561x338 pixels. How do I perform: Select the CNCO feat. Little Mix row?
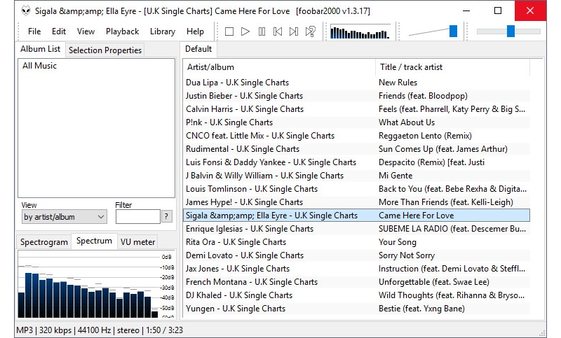pos(357,136)
